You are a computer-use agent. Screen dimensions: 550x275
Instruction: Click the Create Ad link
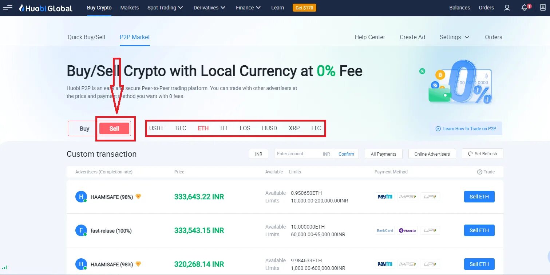coord(412,37)
